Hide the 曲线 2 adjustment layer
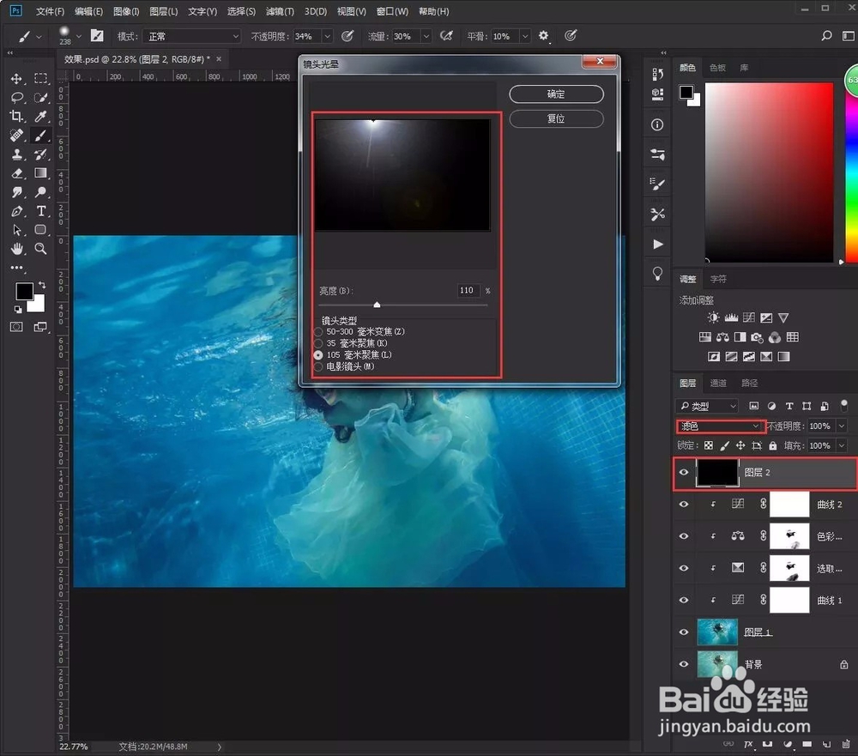 coord(684,505)
